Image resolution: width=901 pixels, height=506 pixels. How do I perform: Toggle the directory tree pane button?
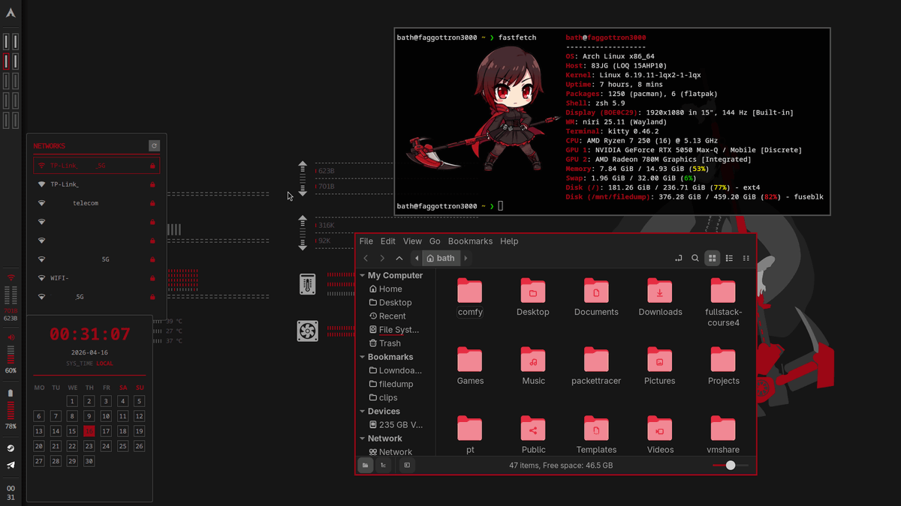pyautogui.click(x=384, y=465)
